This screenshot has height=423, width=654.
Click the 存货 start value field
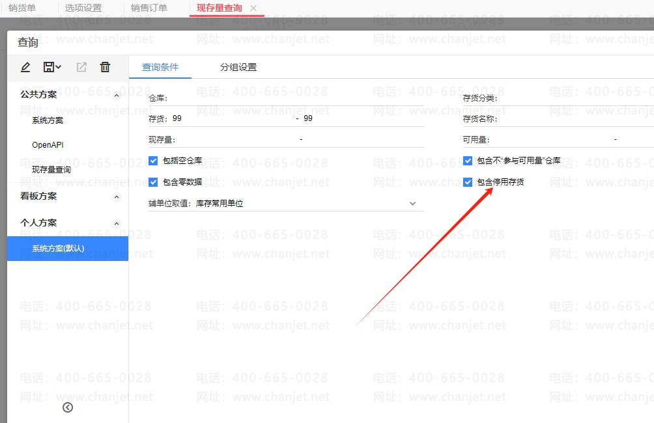click(x=231, y=118)
